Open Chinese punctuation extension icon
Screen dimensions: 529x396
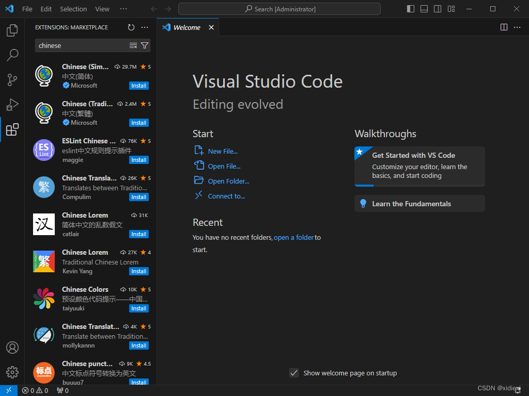point(44,373)
